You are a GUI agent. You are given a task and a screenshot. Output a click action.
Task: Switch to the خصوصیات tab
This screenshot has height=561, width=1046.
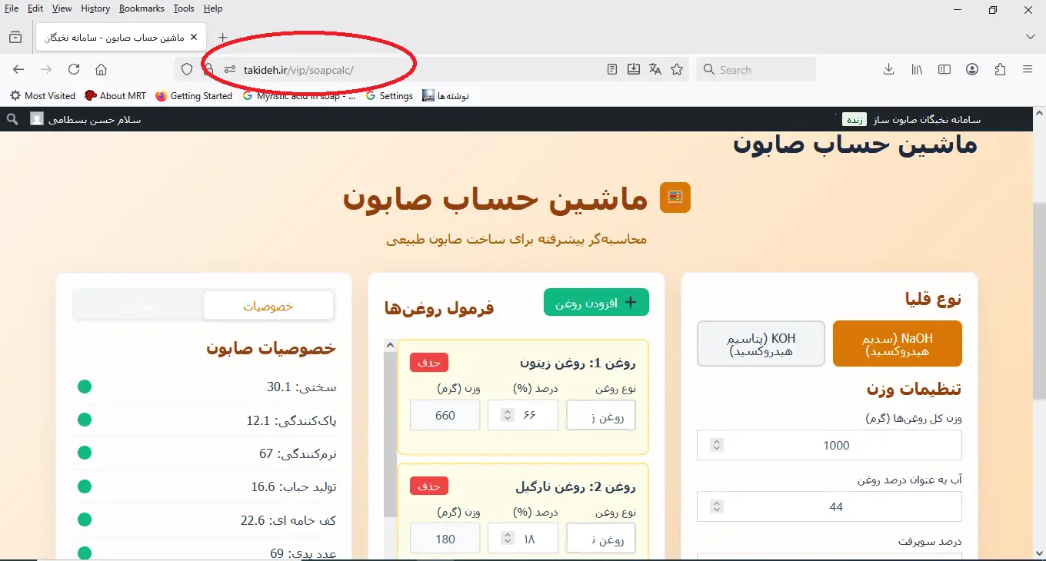coord(268,306)
